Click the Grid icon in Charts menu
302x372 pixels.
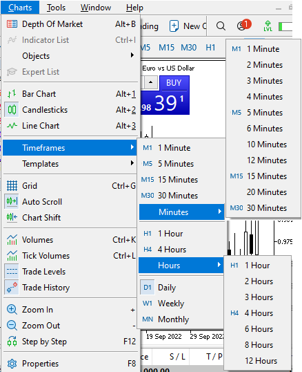pos(12,186)
